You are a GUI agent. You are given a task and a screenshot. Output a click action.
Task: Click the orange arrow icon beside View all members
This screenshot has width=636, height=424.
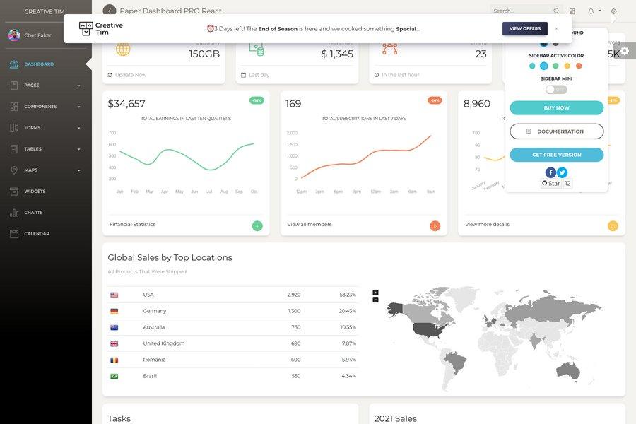[435, 226]
